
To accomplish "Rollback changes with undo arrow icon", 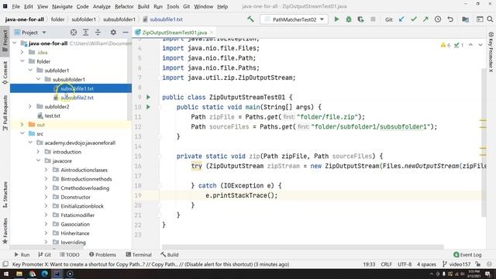I will (450, 19).
